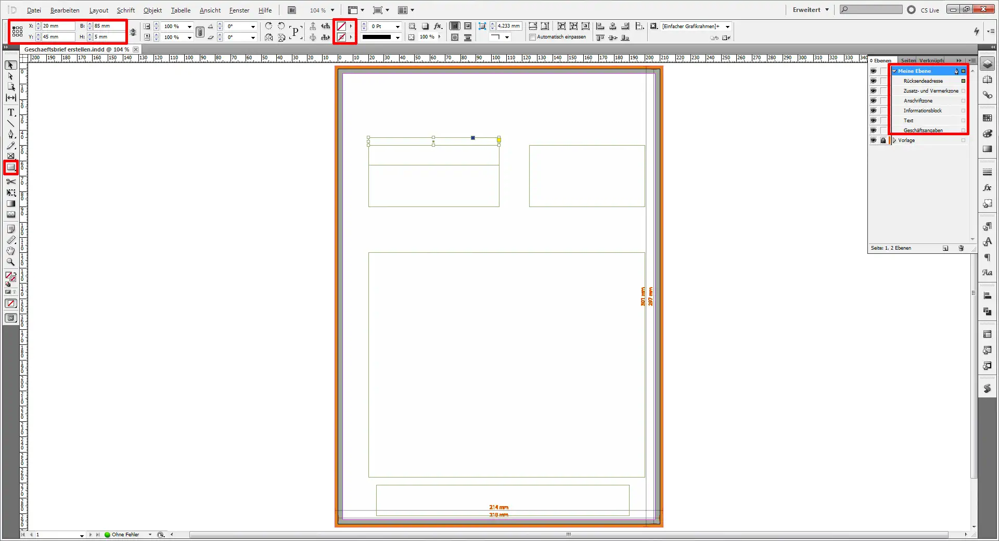The height and width of the screenshot is (541, 999).
Task: Open the Effects fx panel in the dock
Action: (987, 188)
